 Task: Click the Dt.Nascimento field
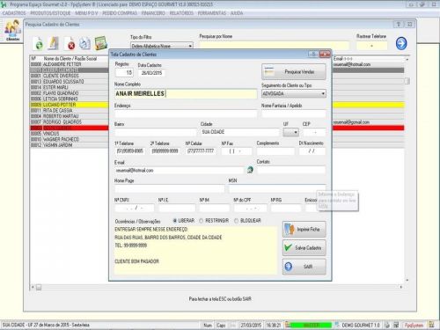(312, 151)
